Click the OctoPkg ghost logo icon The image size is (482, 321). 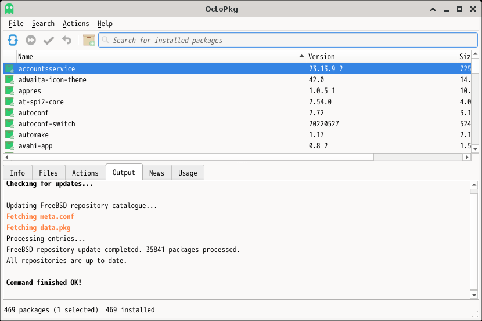click(9, 9)
